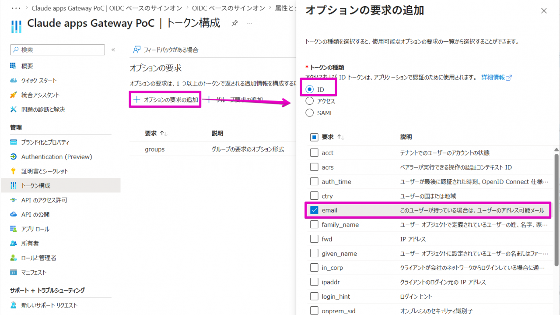Check the acrs claim checkbox
The height and width of the screenshot is (315, 560).
click(x=314, y=167)
